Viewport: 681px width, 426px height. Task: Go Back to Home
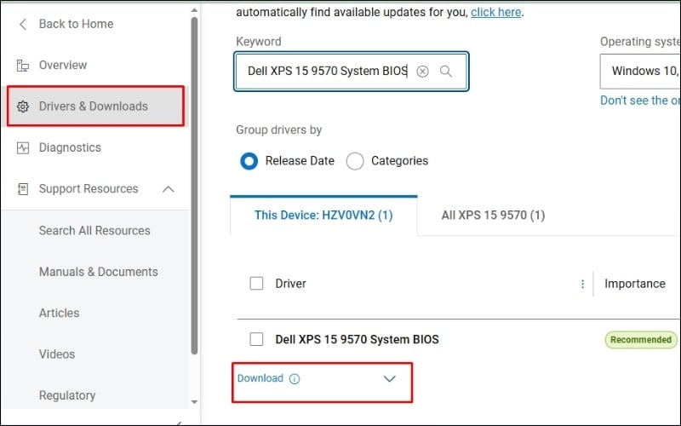point(76,24)
